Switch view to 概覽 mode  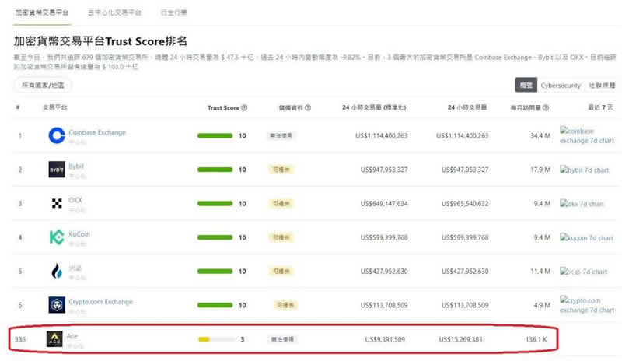pos(525,85)
